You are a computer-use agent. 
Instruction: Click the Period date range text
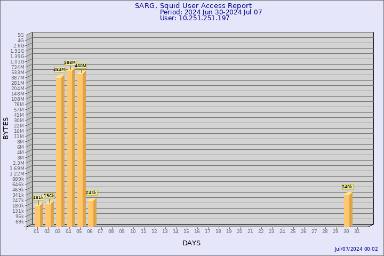click(211, 12)
